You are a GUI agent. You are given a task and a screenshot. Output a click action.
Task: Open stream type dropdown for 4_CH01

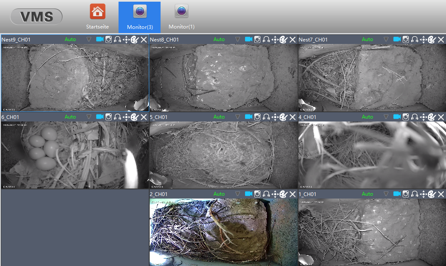coord(386,117)
